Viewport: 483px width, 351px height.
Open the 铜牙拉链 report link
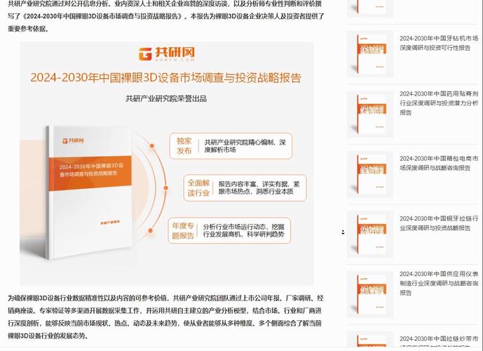[x=439, y=223]
